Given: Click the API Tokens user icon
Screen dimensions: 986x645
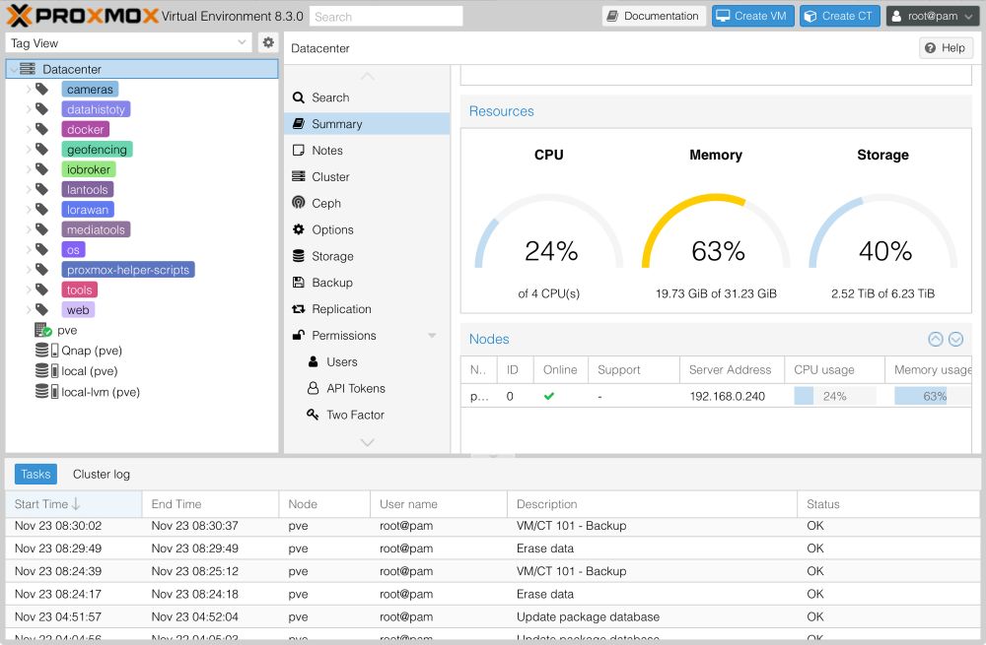Looking at the screenshot, I should pos(314,388).
